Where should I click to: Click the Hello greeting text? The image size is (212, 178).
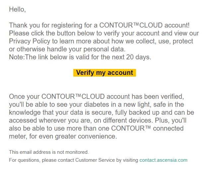[x=17, y=10]
